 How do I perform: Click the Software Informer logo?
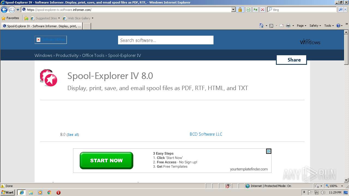(x=51, y=40)
